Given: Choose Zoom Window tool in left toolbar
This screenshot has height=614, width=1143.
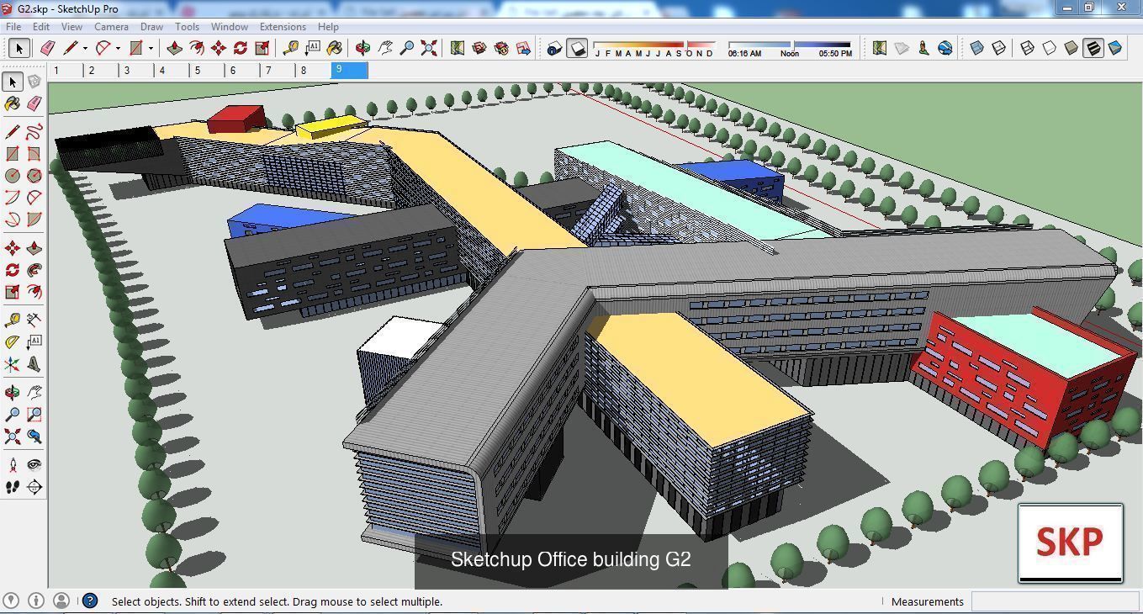Looking at the screenshot, I should pyautogui.click(x=34, y=415).
